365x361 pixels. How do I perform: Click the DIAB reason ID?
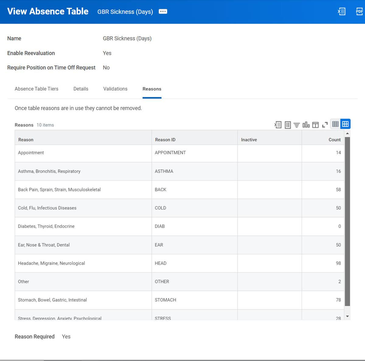point(160,226)
